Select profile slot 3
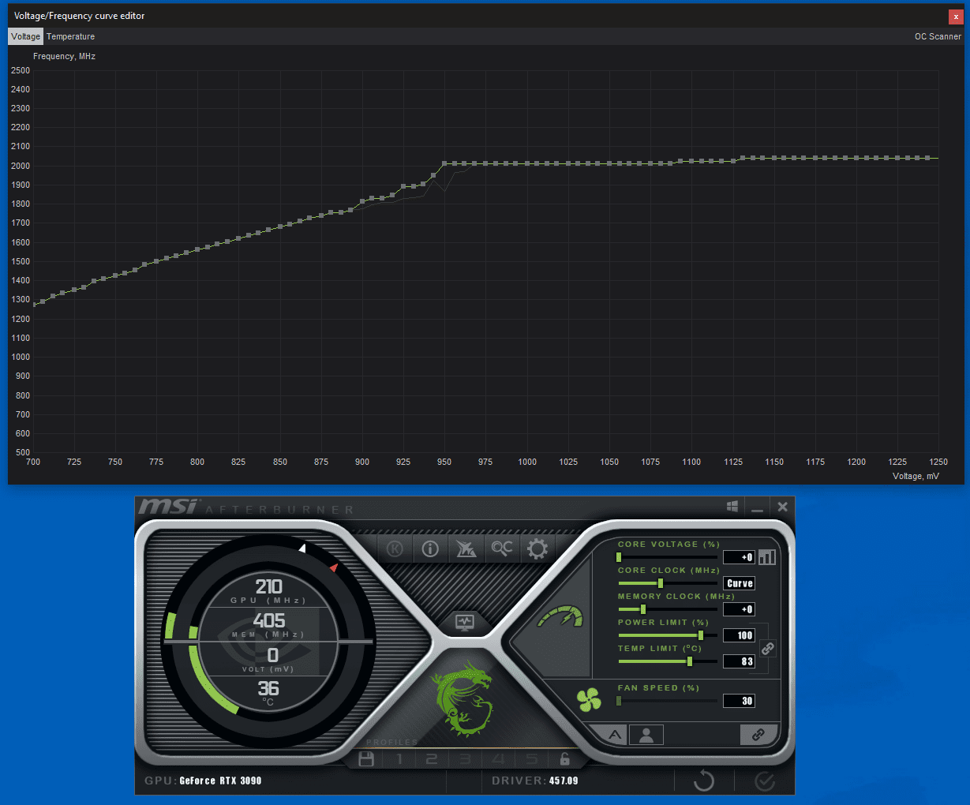The image size is (970, 805). click(465, 759)
